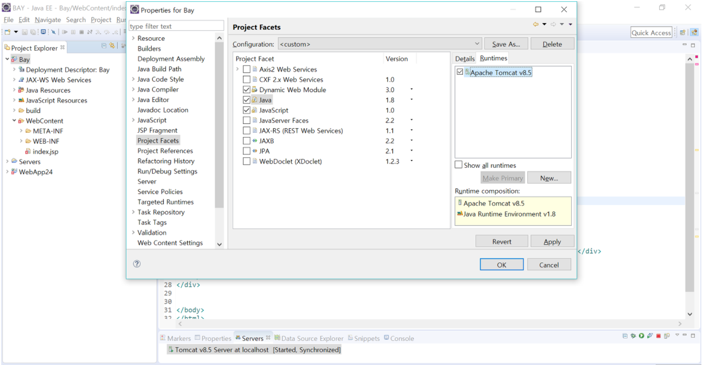Uncheck the JavaScript facet checkbox
The width and height of the screenshot is (703, 365).
[x=247, y=110]
